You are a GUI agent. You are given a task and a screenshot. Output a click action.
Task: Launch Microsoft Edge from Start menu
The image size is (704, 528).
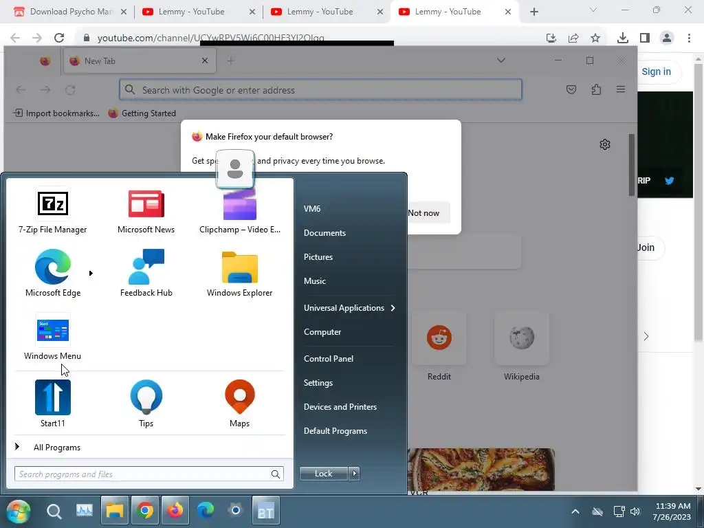pos(52,273)
